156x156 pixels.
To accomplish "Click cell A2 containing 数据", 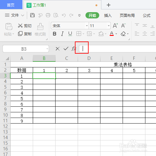I will click(22, 70).
